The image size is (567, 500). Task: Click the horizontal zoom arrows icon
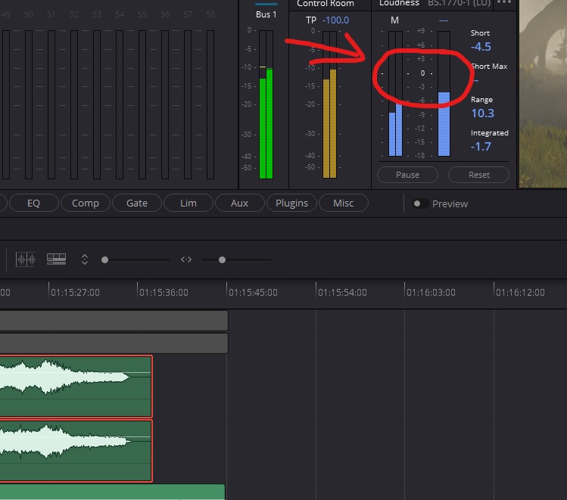point(186,259)
